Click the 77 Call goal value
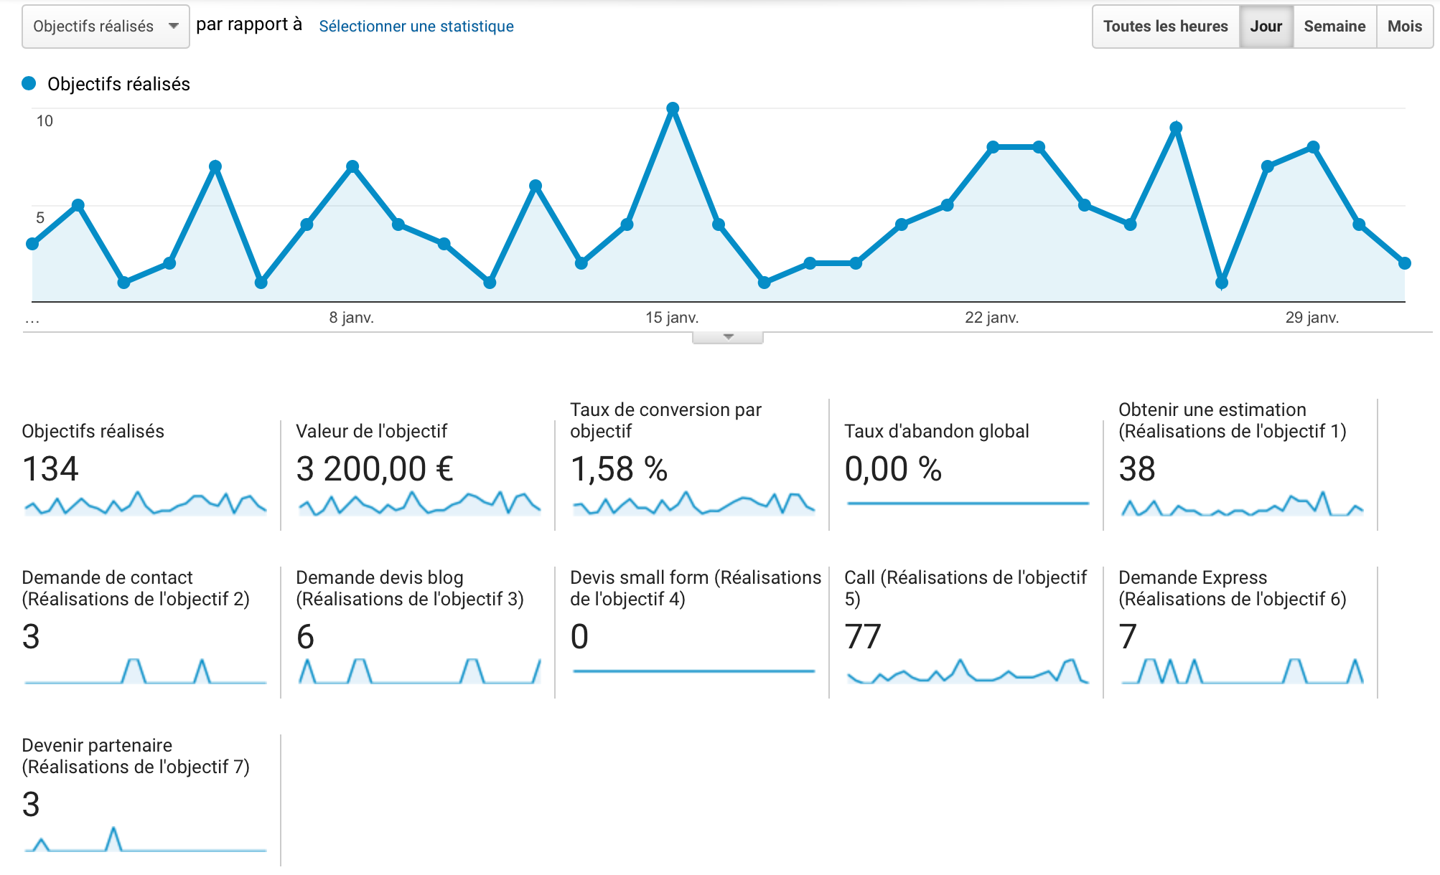The width and height of the screenshot is (1440, 875). tap(863, 637)
